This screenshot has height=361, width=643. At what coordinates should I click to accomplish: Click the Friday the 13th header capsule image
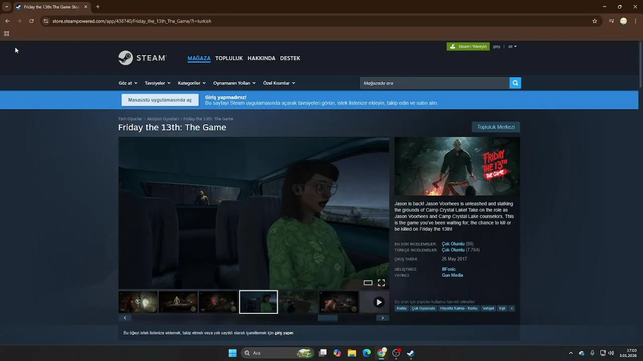457,166
